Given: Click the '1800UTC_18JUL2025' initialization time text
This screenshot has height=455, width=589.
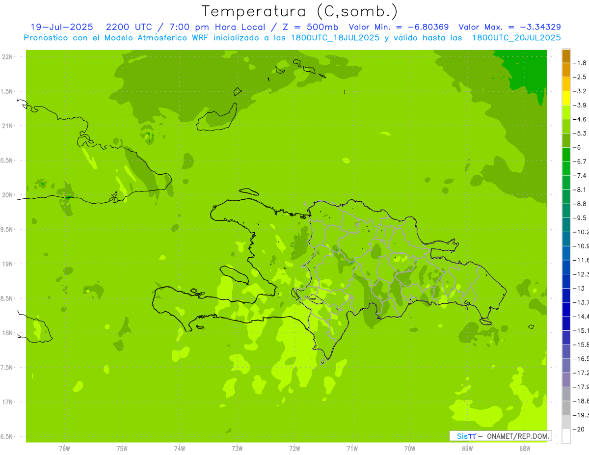Looking at the screenshot, I should (336, 37).
